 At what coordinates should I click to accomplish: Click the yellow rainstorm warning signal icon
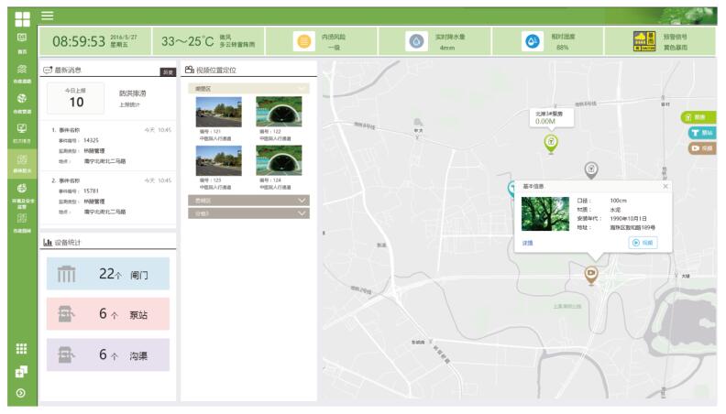pos(644,42)
